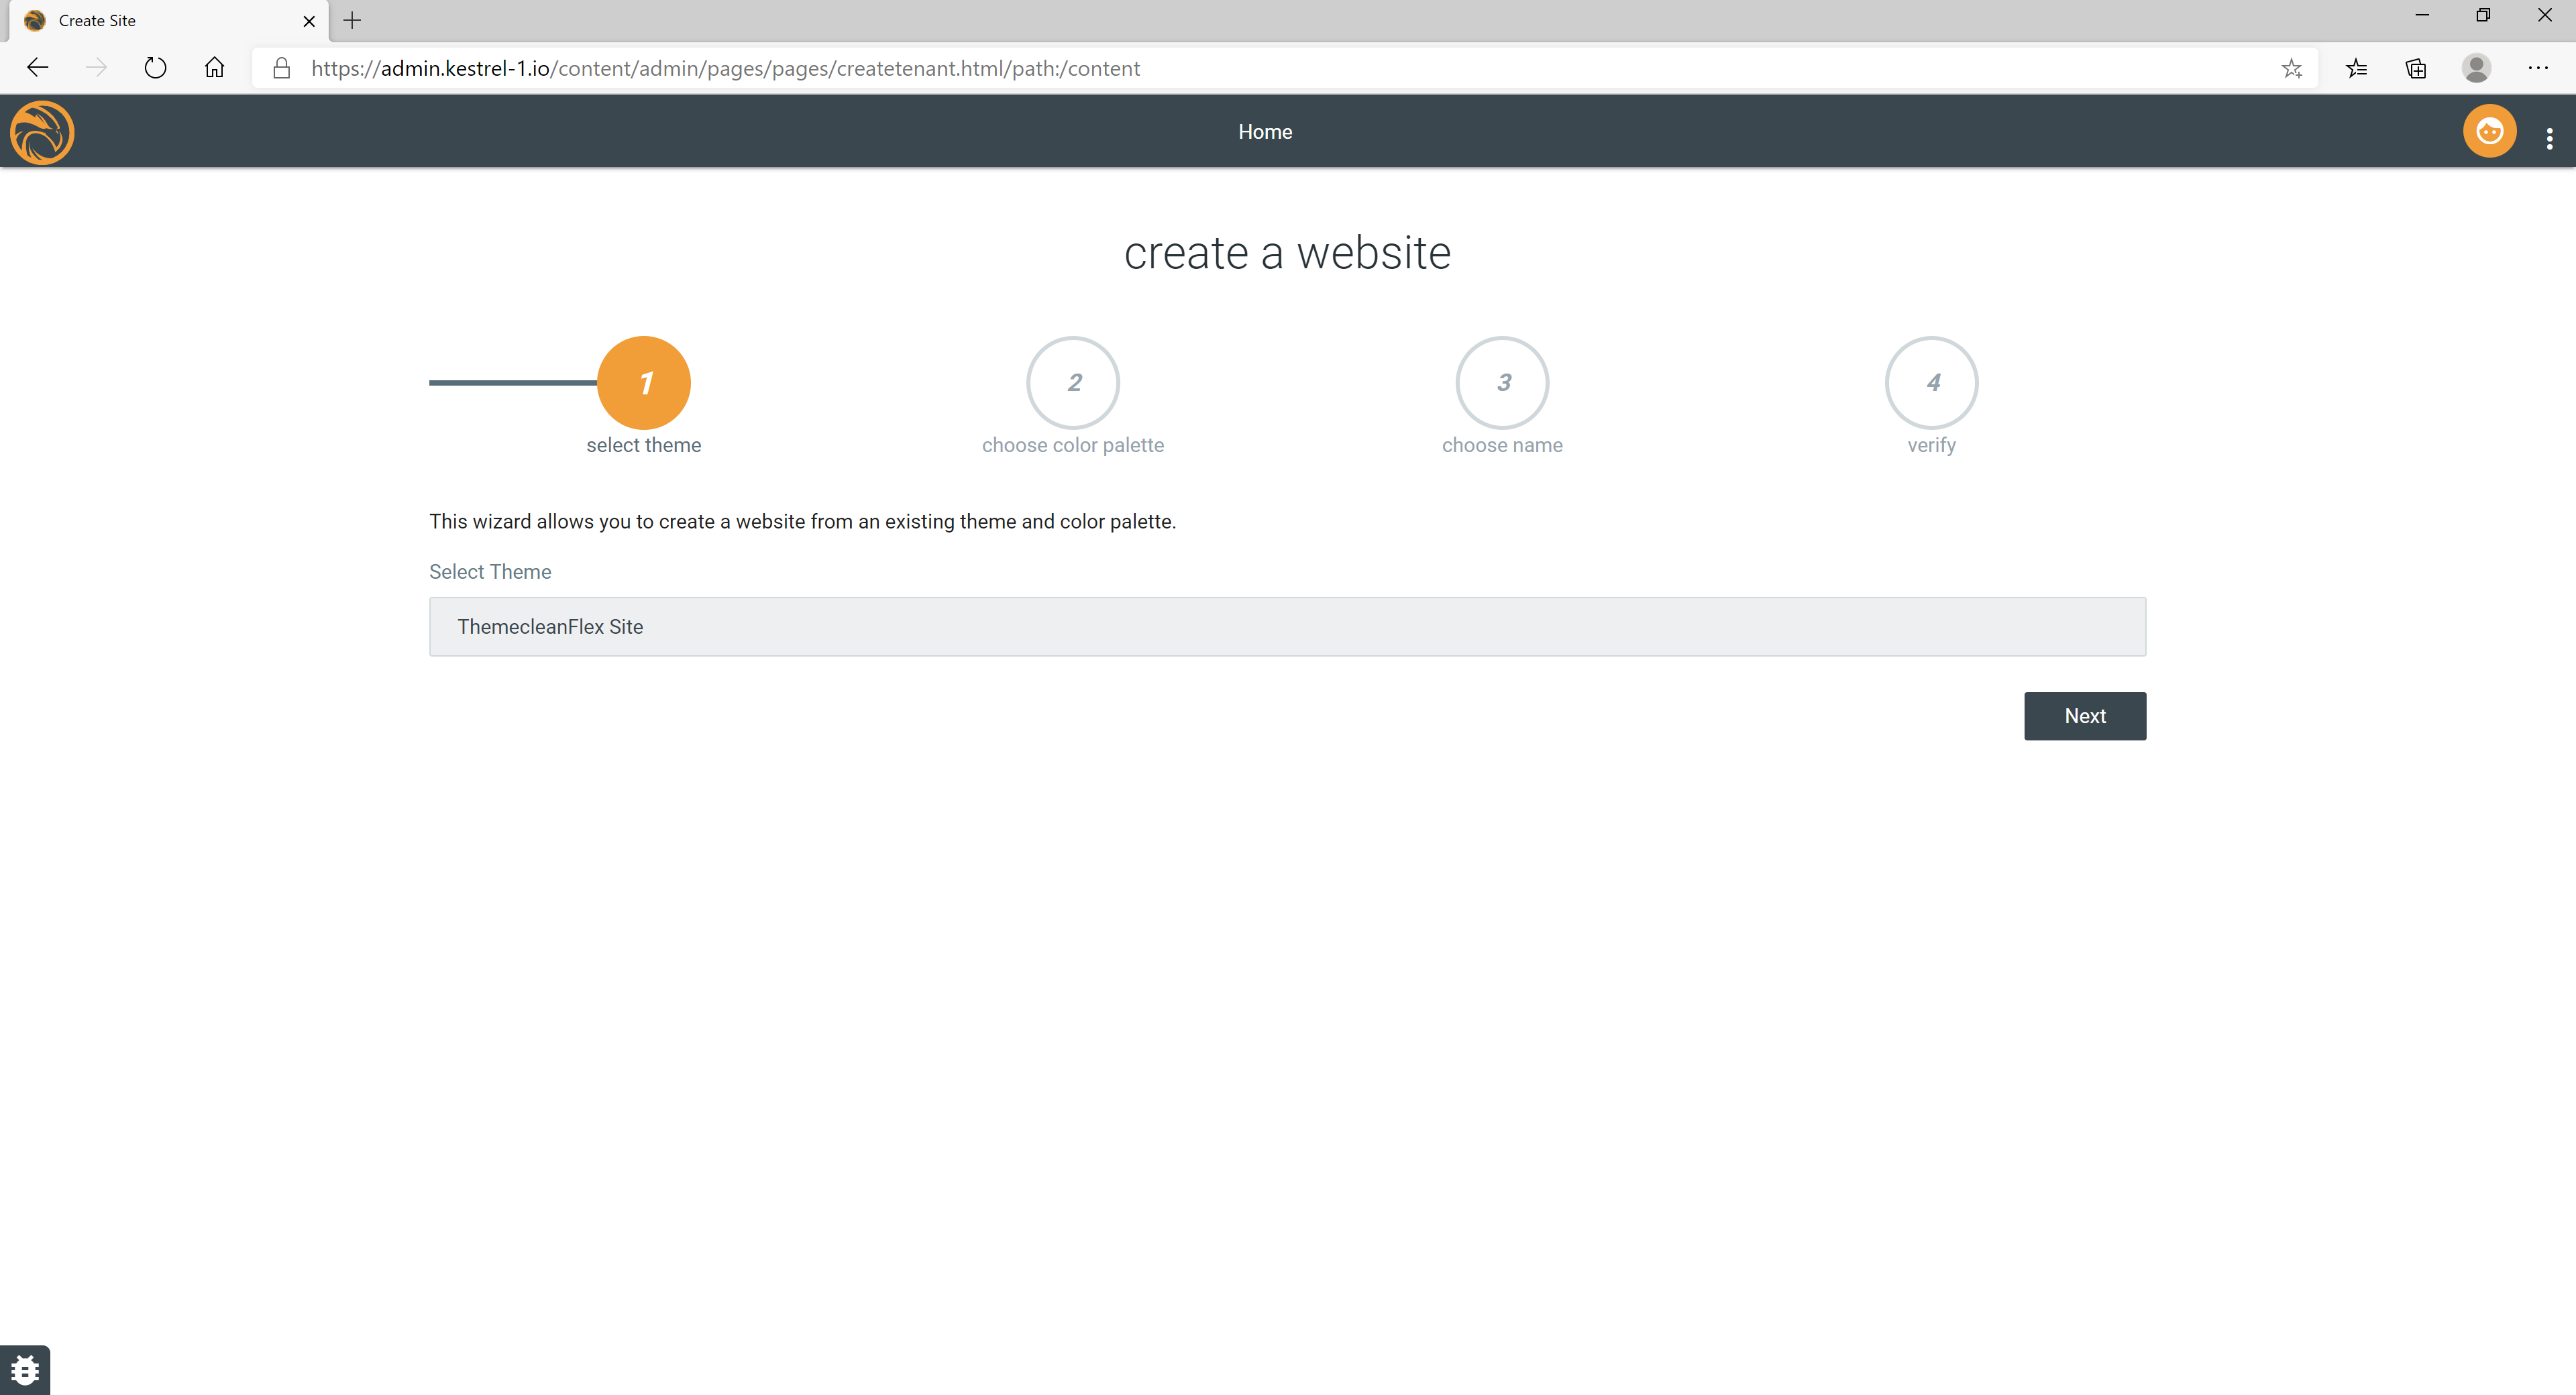
Task: Open a new browser tab
Action: (x=352, y=20)
